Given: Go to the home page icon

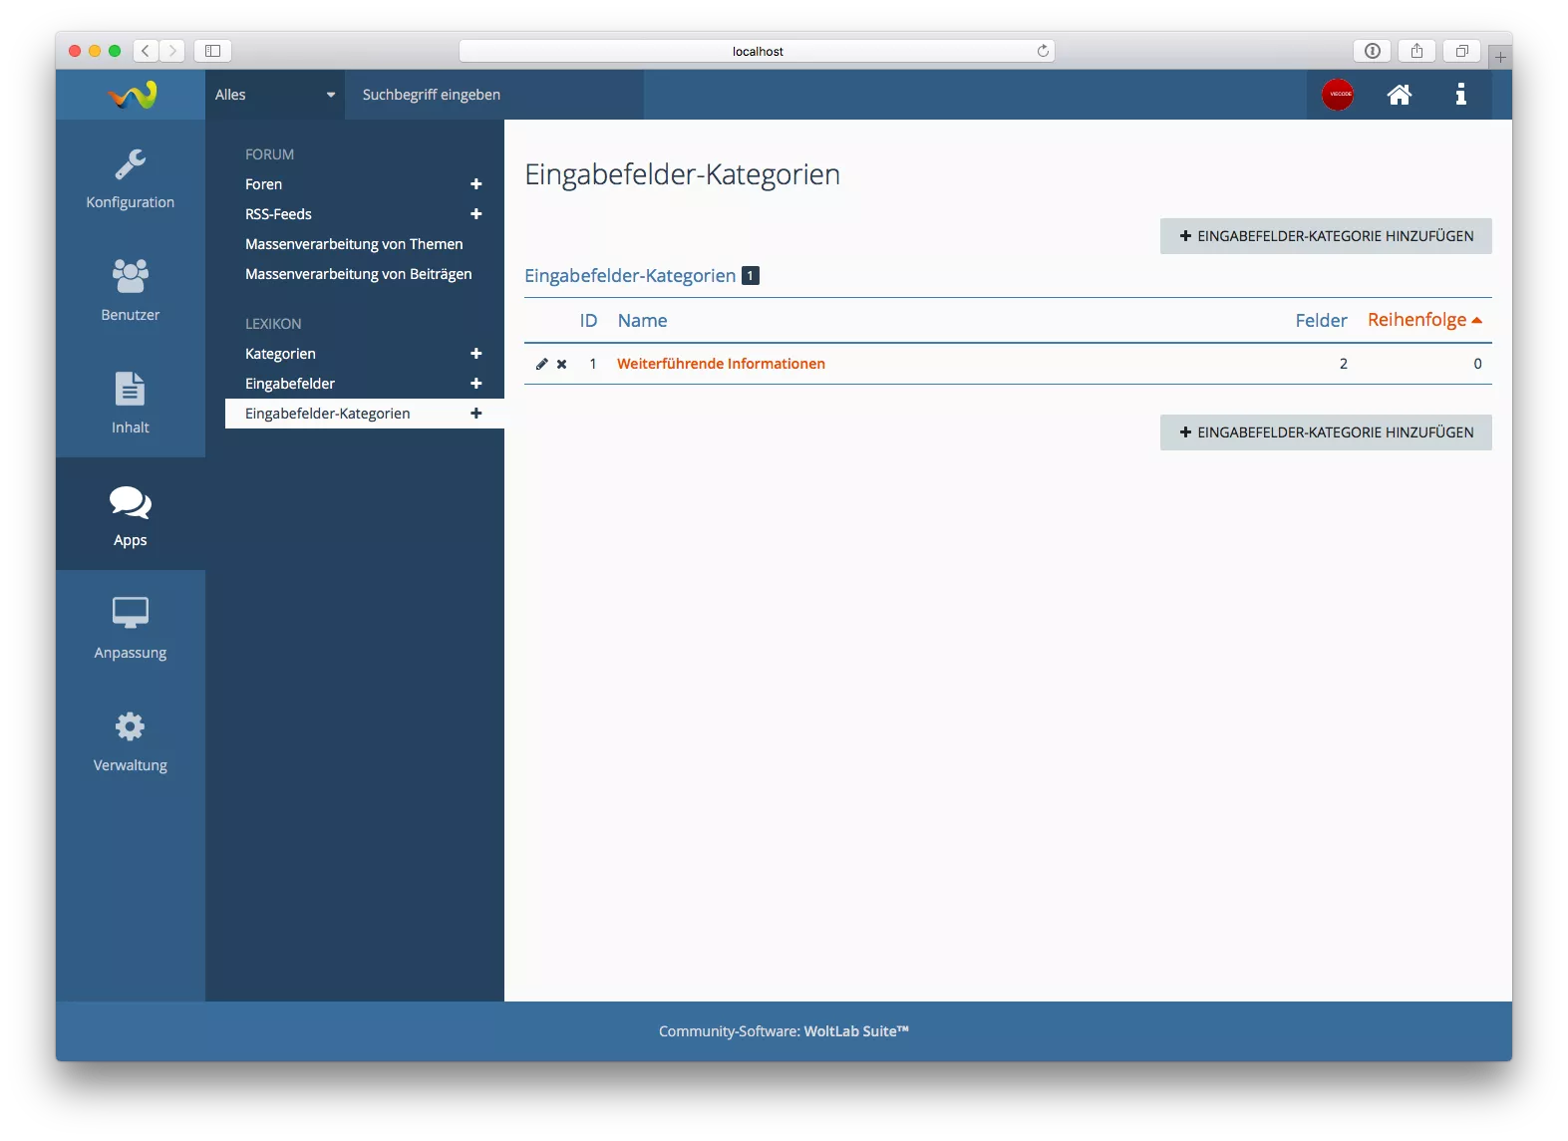Looking at the screenshot, I should pyautogui.click(x=1400, y=95).
